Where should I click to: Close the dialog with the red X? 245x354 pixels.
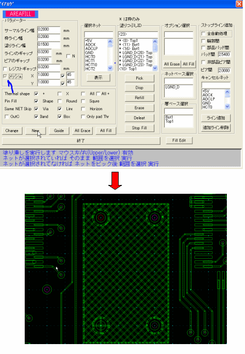239,4
